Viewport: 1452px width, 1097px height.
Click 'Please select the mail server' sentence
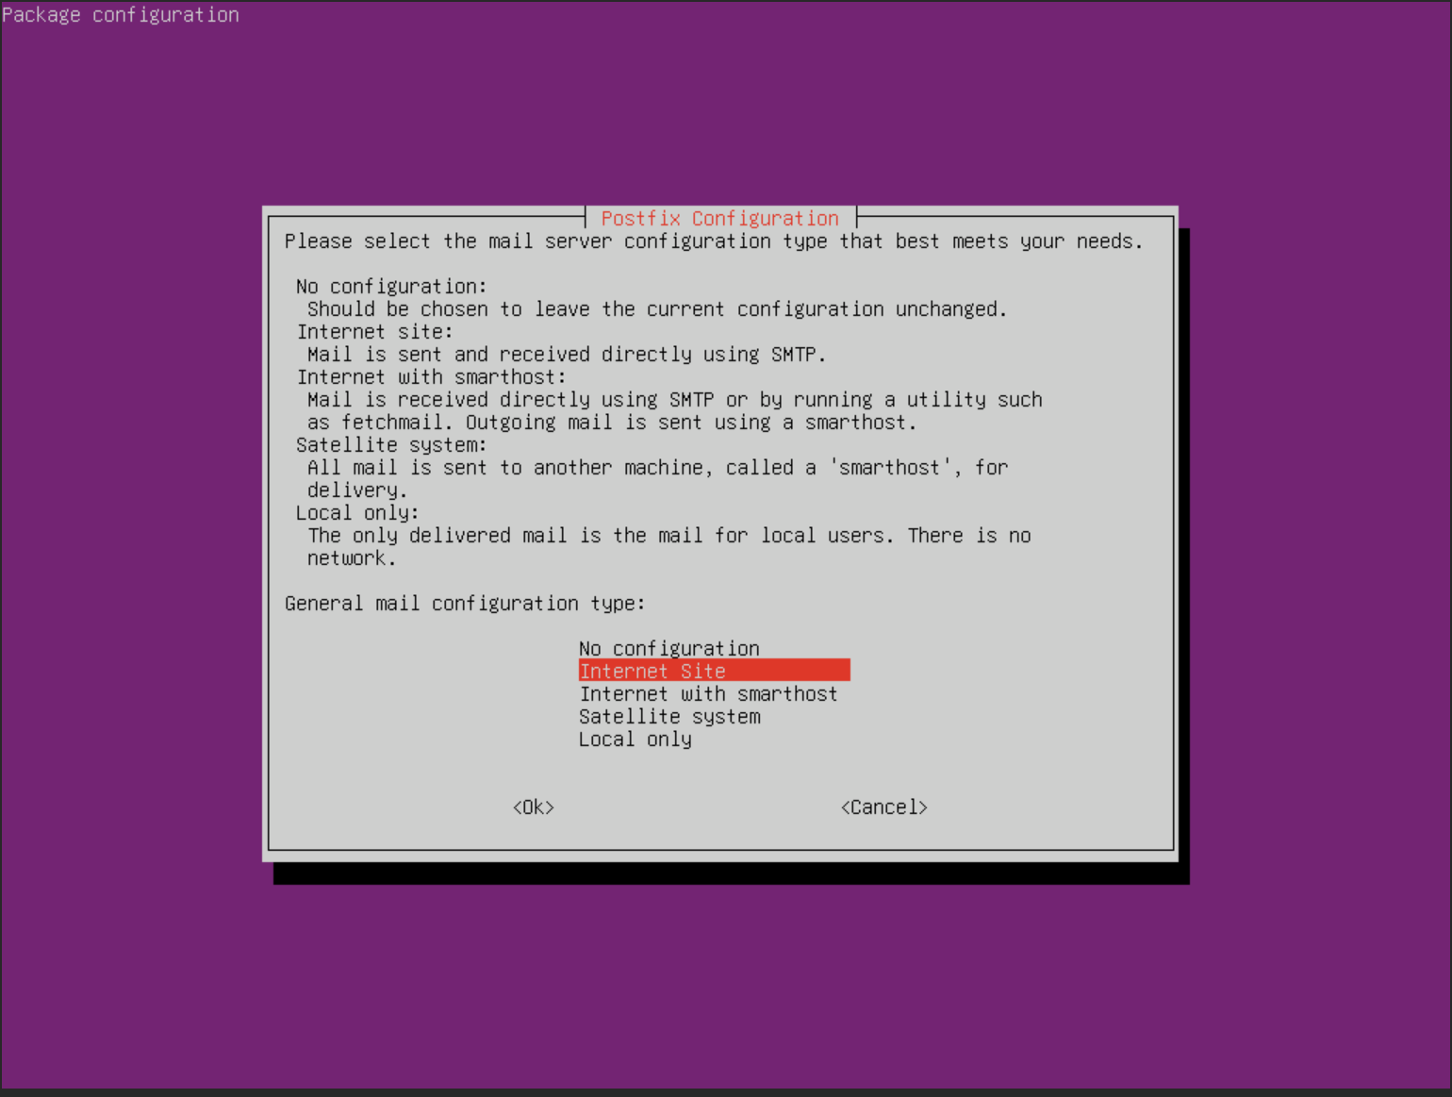click(714, 241)
